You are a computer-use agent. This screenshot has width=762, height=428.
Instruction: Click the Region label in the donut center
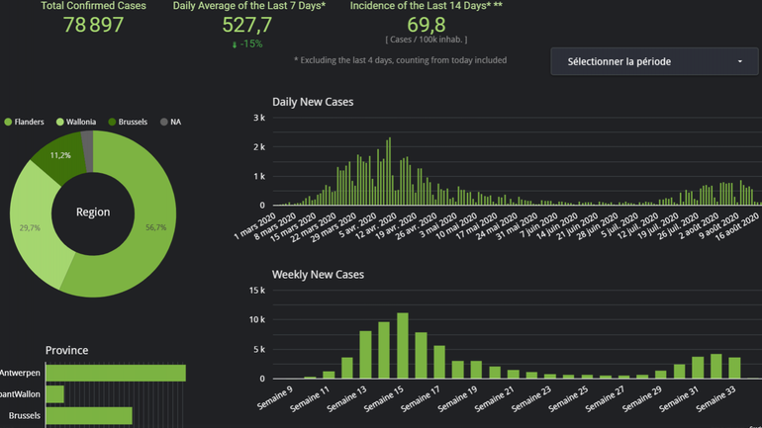(93, 212)
